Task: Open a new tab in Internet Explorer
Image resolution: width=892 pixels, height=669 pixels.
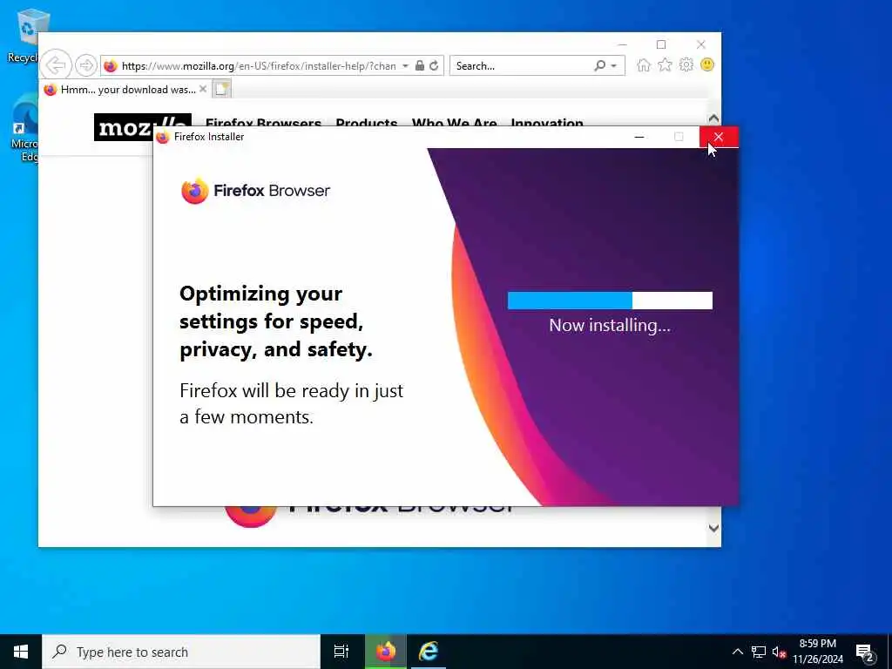Action: click(x=221, y=89)
